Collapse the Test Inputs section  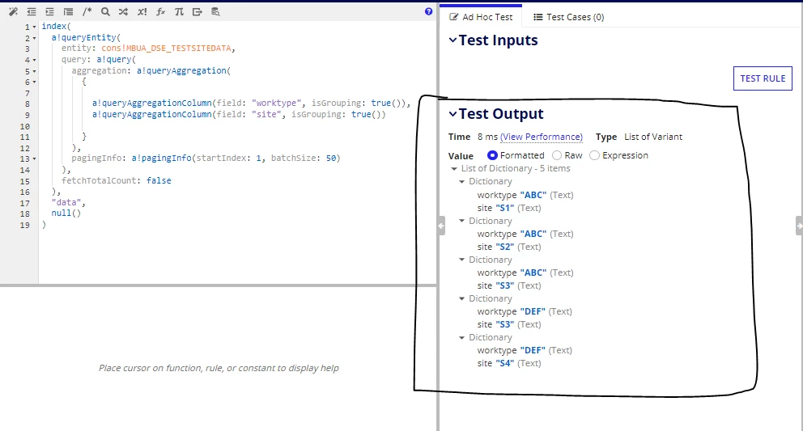pyautogui.click(x=452, y=40)
